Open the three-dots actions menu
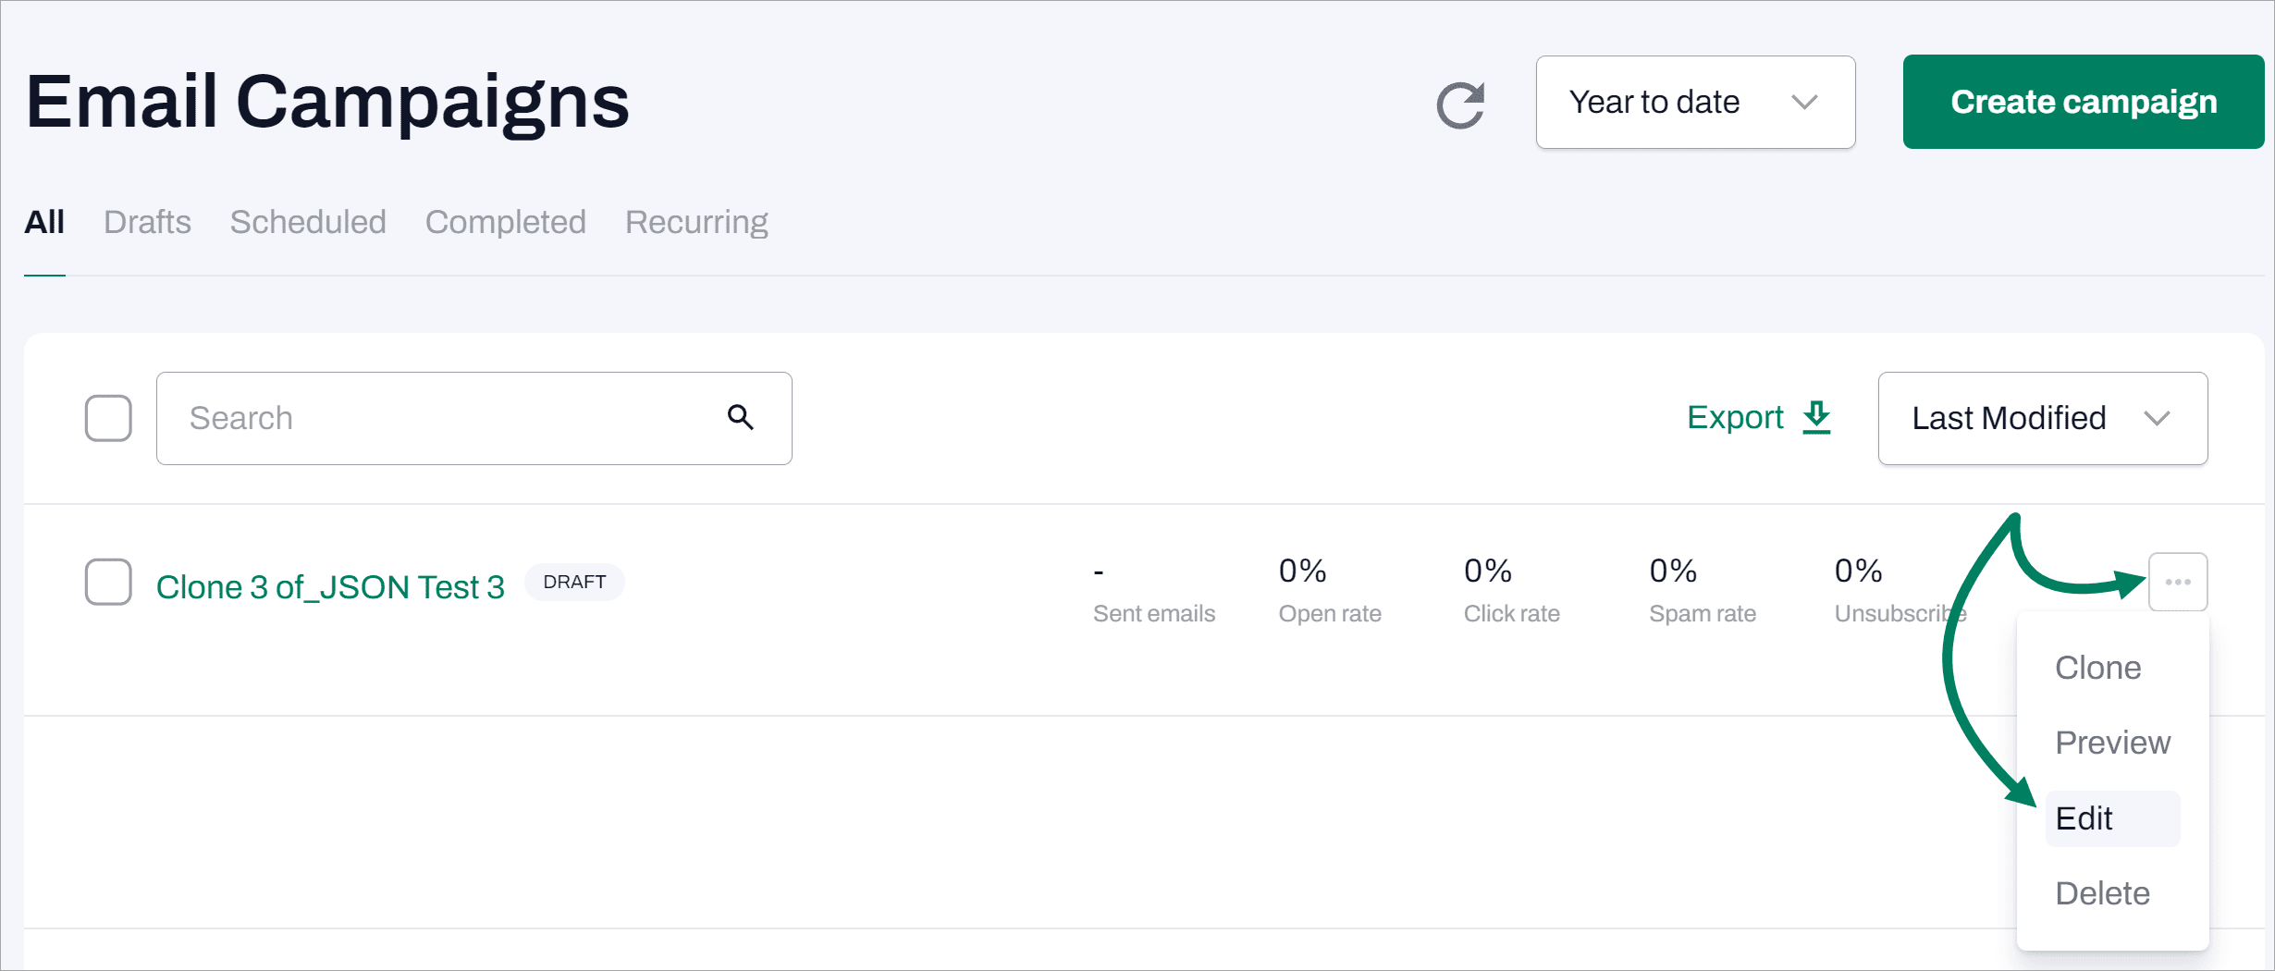This screenshot has width=2275, height=971. coord(2177,582)
